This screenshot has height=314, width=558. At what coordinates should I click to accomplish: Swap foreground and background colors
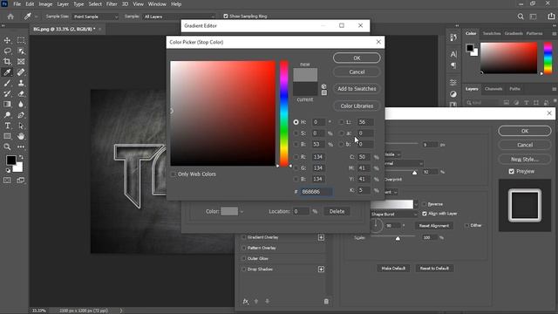coord(21,157)
